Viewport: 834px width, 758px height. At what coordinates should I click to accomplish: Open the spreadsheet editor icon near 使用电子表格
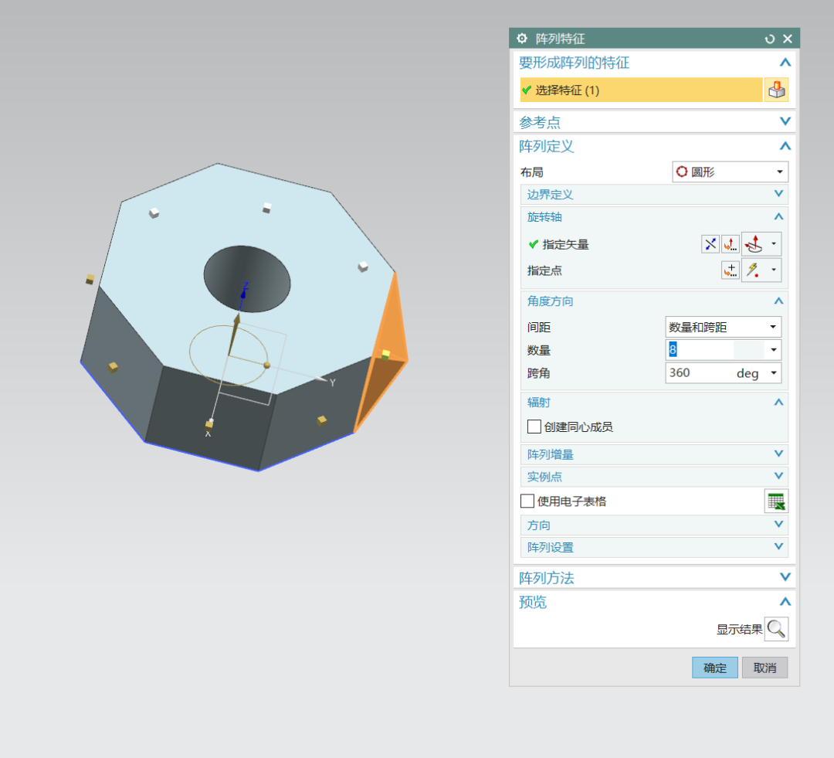[x=776, y=501]
